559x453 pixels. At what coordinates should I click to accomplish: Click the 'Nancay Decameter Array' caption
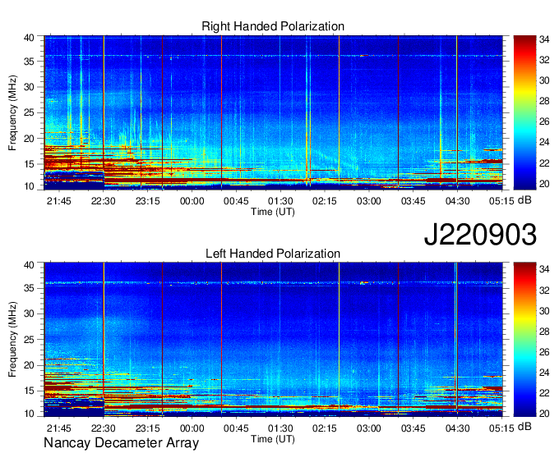(121, 442)
